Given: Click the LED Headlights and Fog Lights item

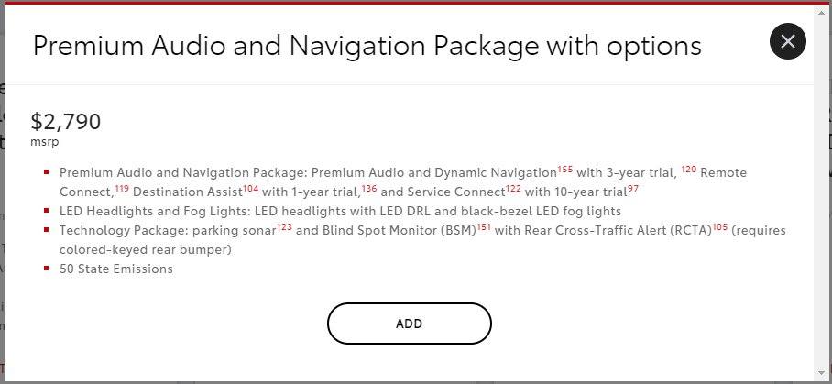Looking at the screenshot, I should 340,211.
